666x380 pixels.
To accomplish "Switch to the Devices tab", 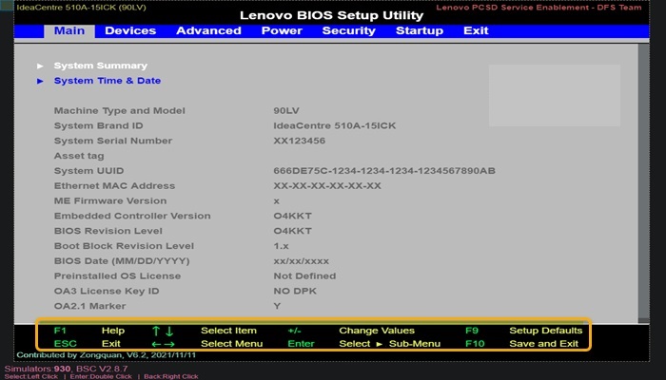I will [x=130, y=31].
